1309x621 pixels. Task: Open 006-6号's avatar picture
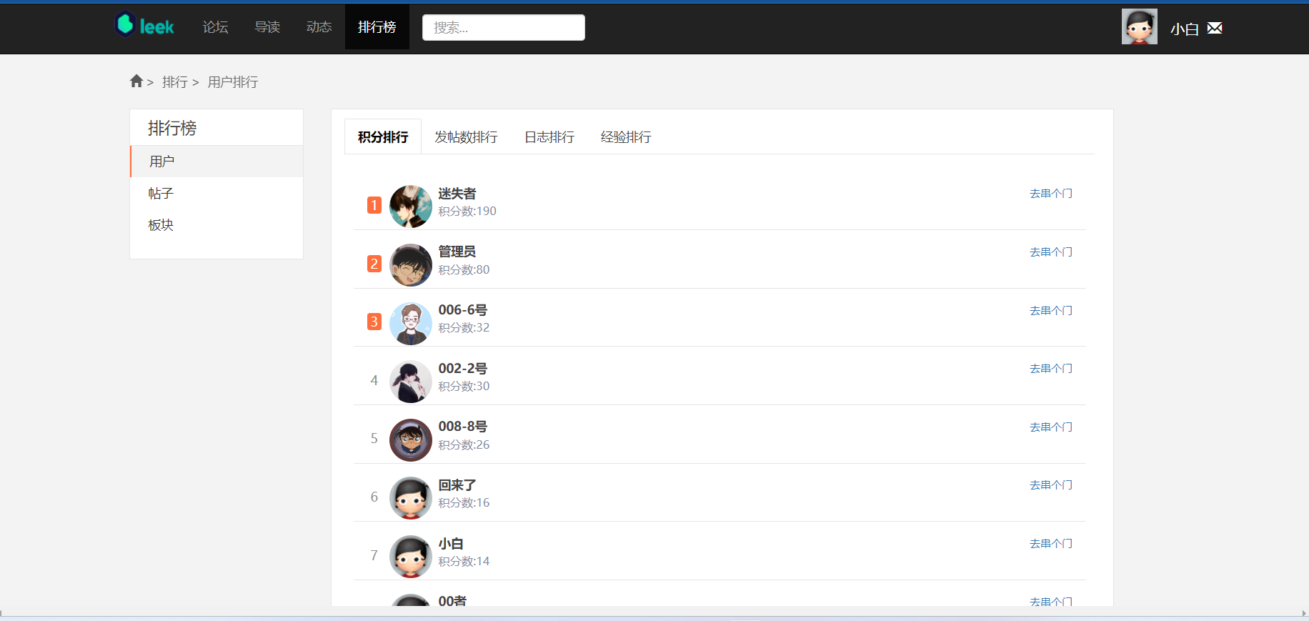click(x=411, y=323)
